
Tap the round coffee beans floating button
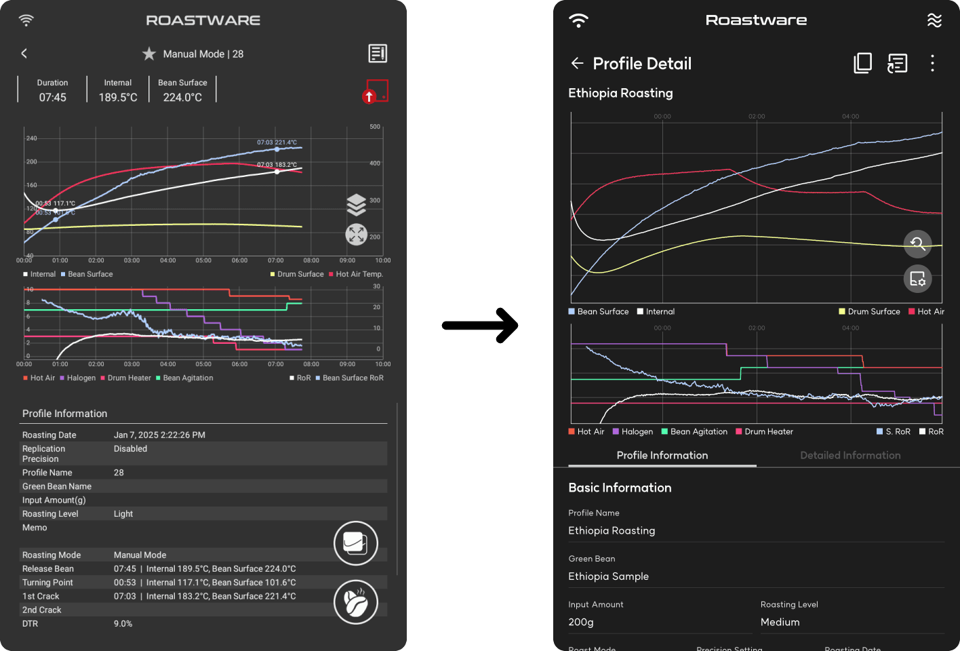pos(356,602)
